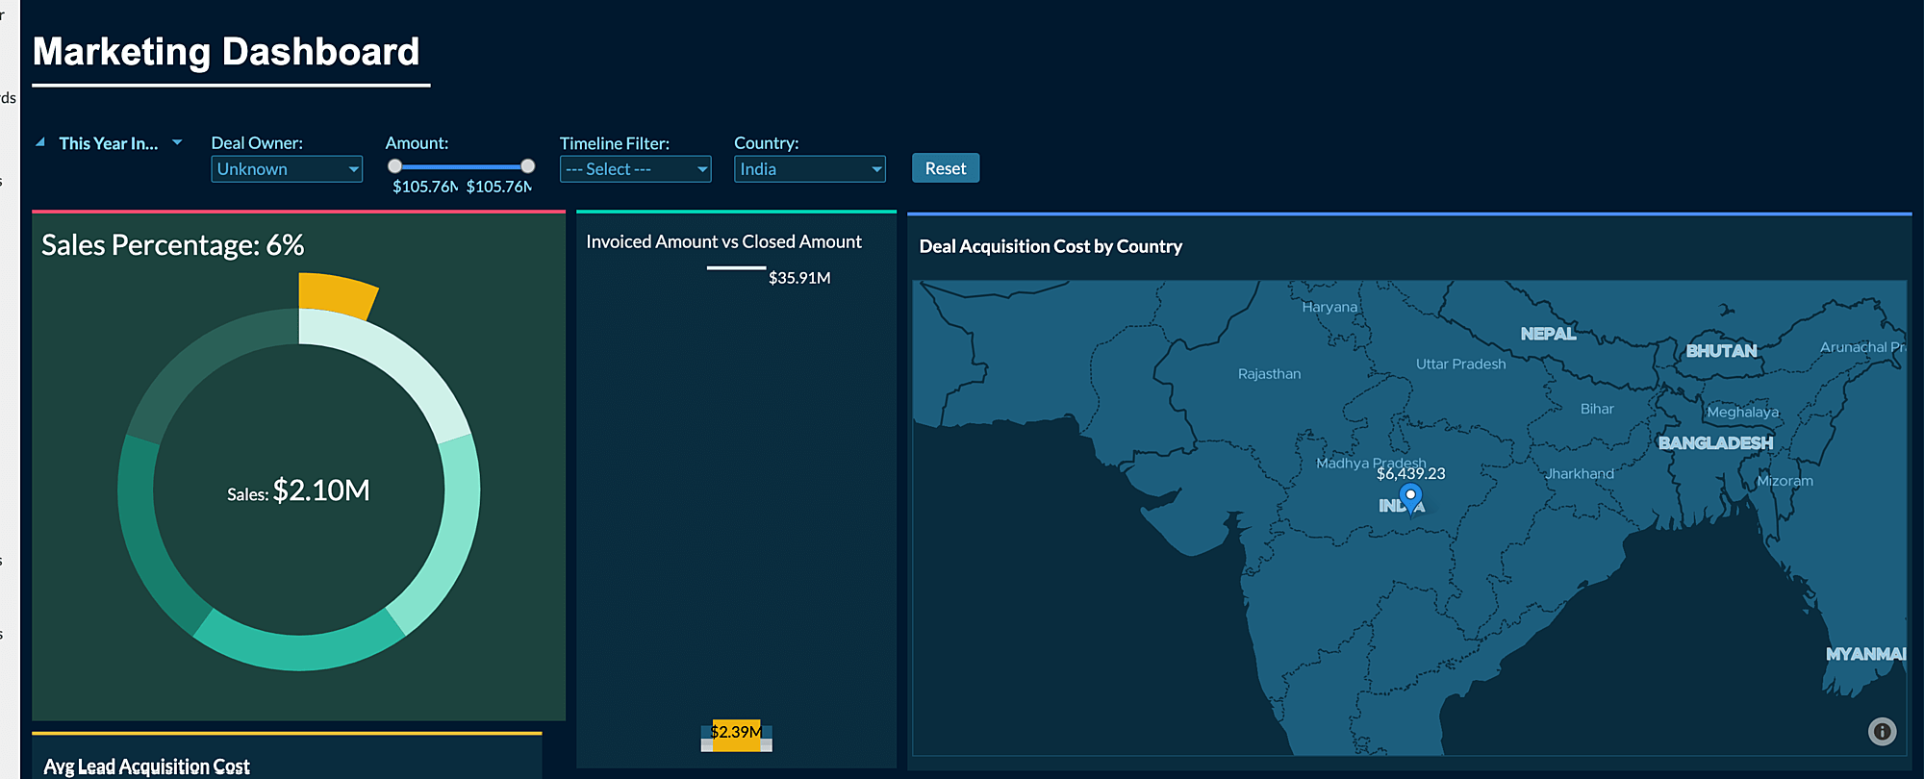
Task: Open the Deal Owner dropdown
Action: click(287, 169)
